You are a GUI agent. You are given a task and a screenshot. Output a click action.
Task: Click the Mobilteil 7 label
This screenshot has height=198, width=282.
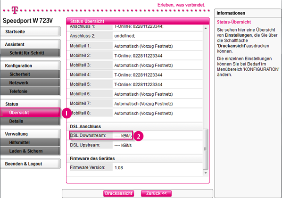click(x=80, y=103)
